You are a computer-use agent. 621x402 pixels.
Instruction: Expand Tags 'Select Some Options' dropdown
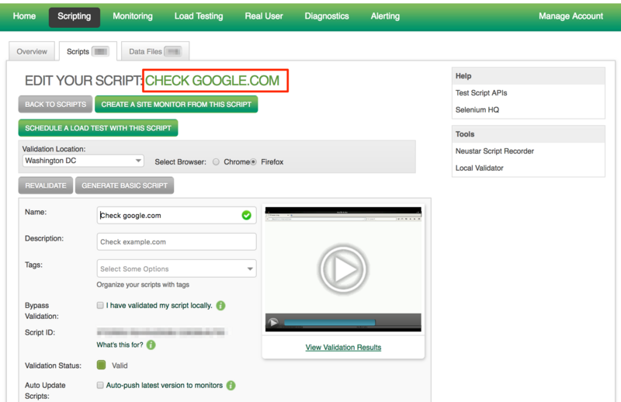pos(177,269)
